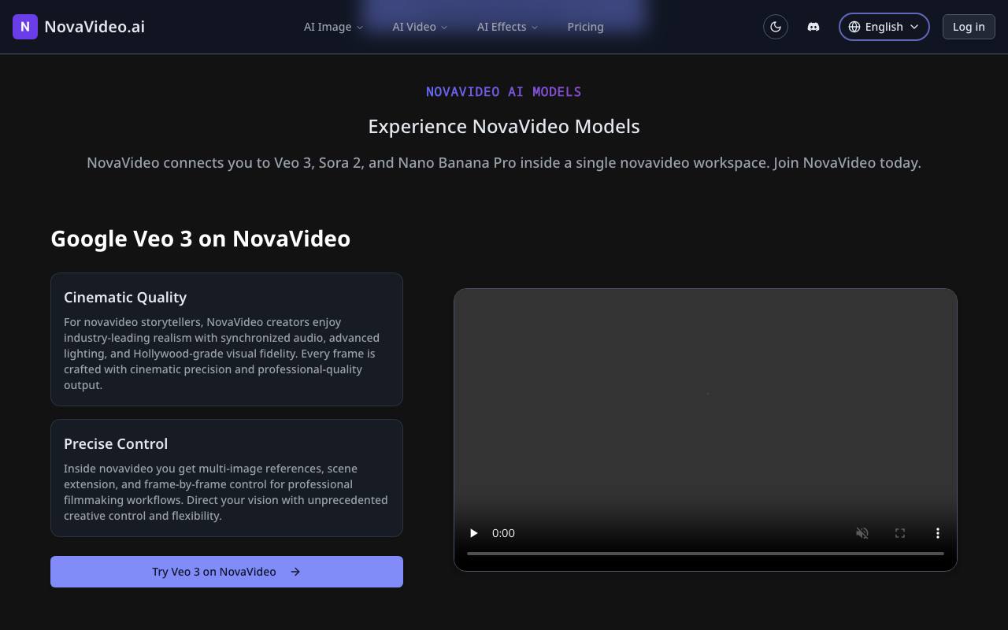The image size is (1008, 630).
Task: Select the Cinematic Quality feature card
Action: pyautogui.click(x=227, y=339)
